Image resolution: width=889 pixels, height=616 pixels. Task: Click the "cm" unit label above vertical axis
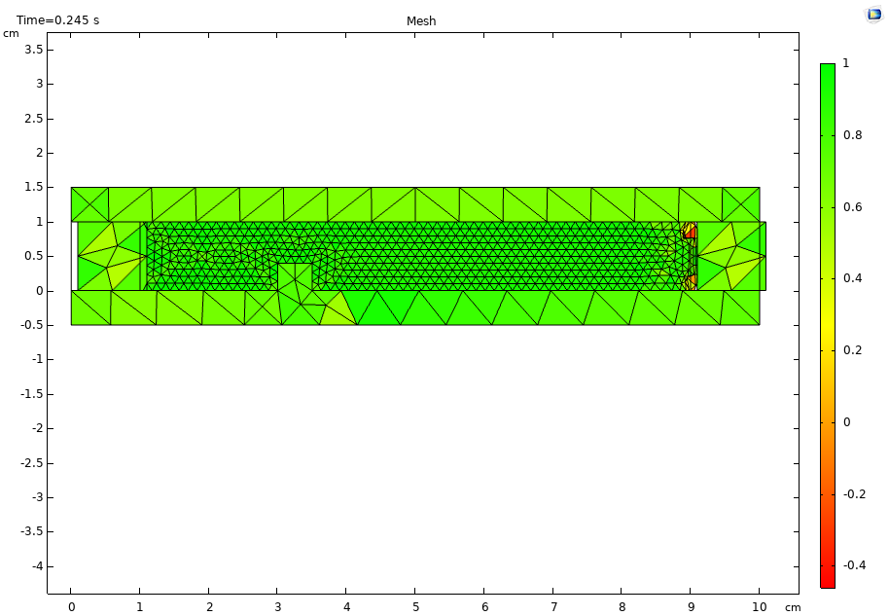click(11, 34)
